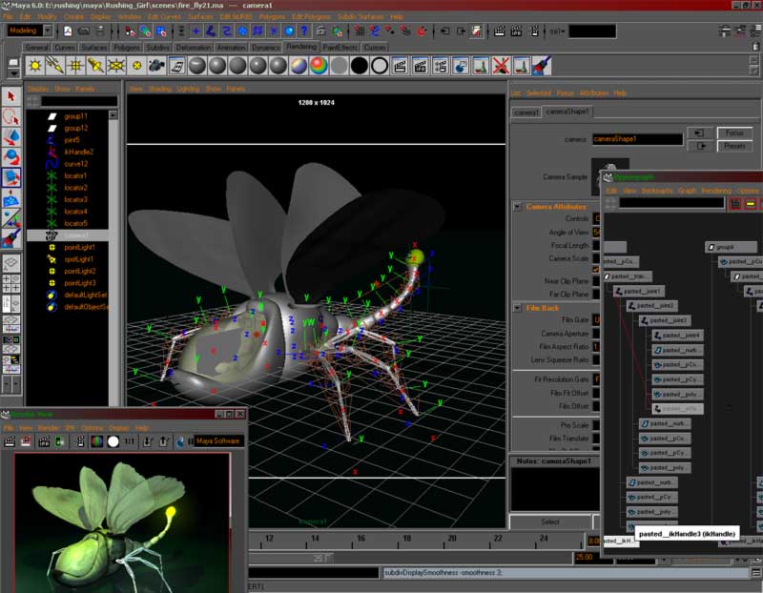763x593 pixels.
Task: Click the blue sphere icon in status line
Action: (x=289, y=31)
